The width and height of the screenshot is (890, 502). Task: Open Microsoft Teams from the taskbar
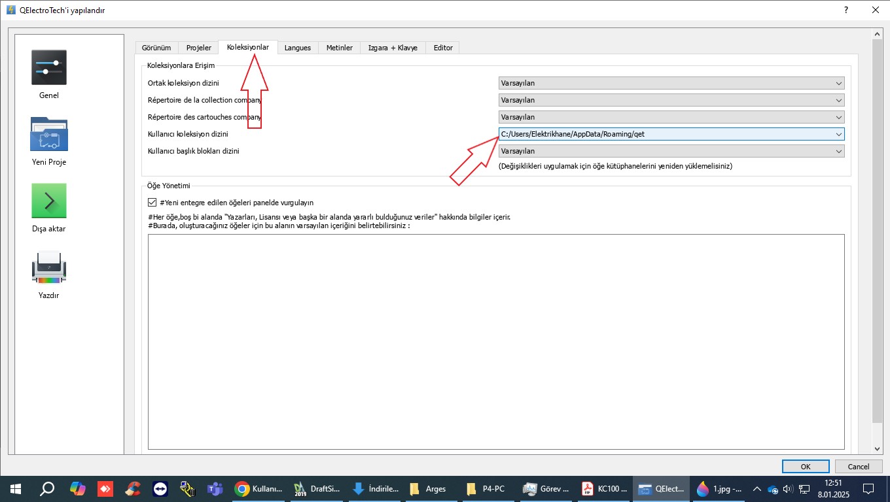215,488
